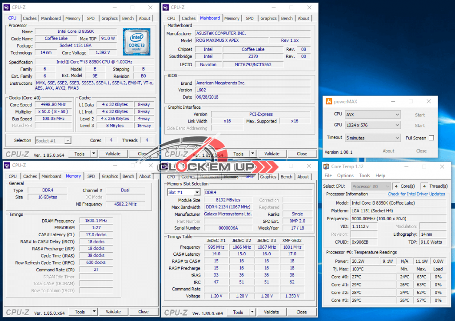Click the Core Voltage value 1.392 V
Image resolution: width=455 pixels, height=321 pixels.
point(103,52)
